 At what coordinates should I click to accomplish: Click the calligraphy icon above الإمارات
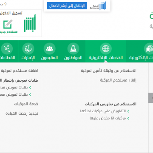click(x=28, y=49)
